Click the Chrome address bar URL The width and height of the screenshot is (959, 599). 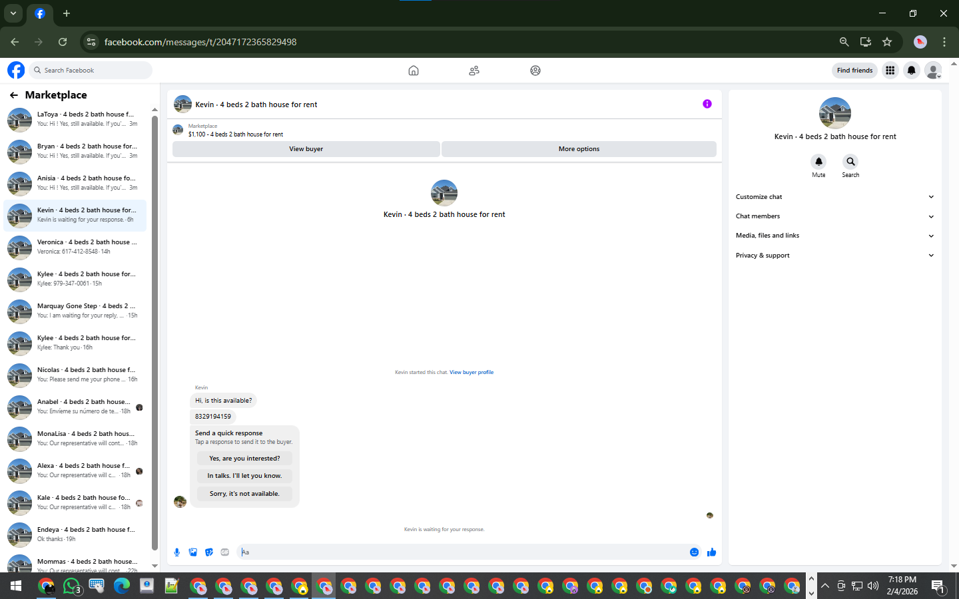pos(200,42)
